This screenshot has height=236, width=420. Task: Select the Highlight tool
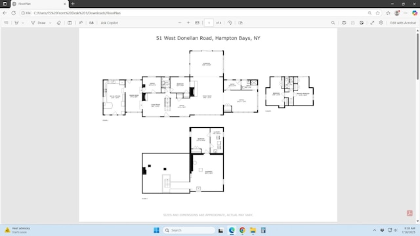pyautogui.click(x=16, y=23)
